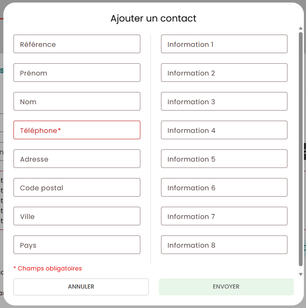Click the dialog's vertical scrollbar thumb

(301, 148)
